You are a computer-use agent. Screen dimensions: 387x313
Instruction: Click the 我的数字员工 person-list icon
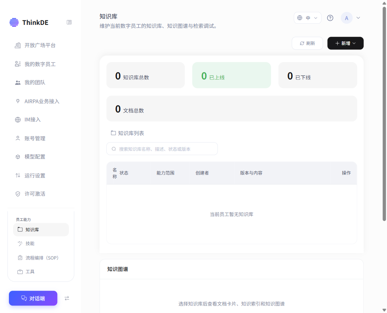18,64
